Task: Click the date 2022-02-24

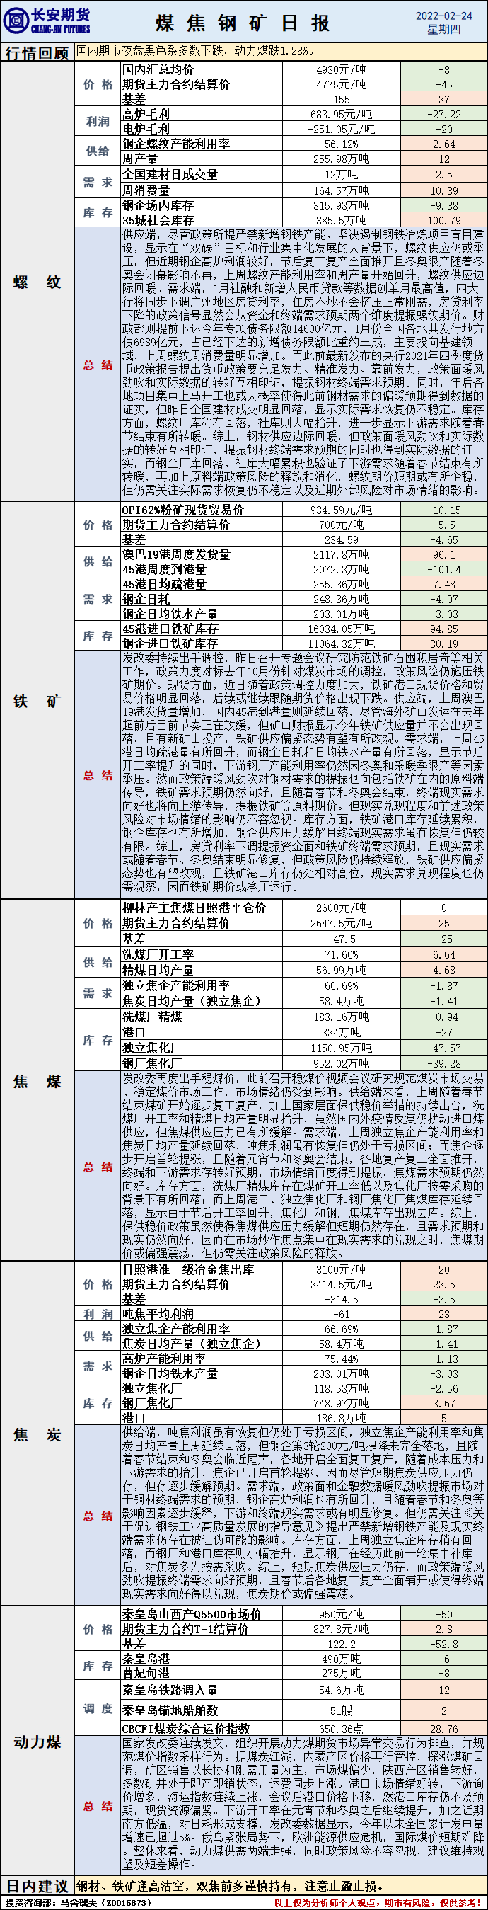Action: coord(443,16)
